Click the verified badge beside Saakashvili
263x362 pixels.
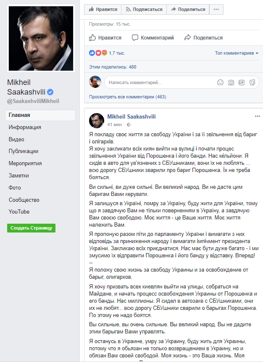click(50, 92)
